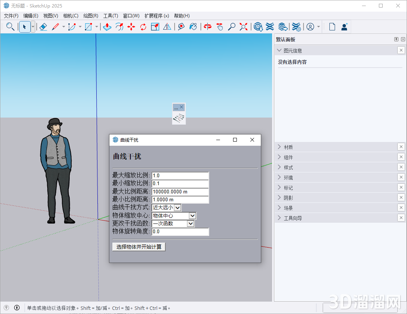Expand the 阴影 panel

pyautogui.click(x=279, y=198)
